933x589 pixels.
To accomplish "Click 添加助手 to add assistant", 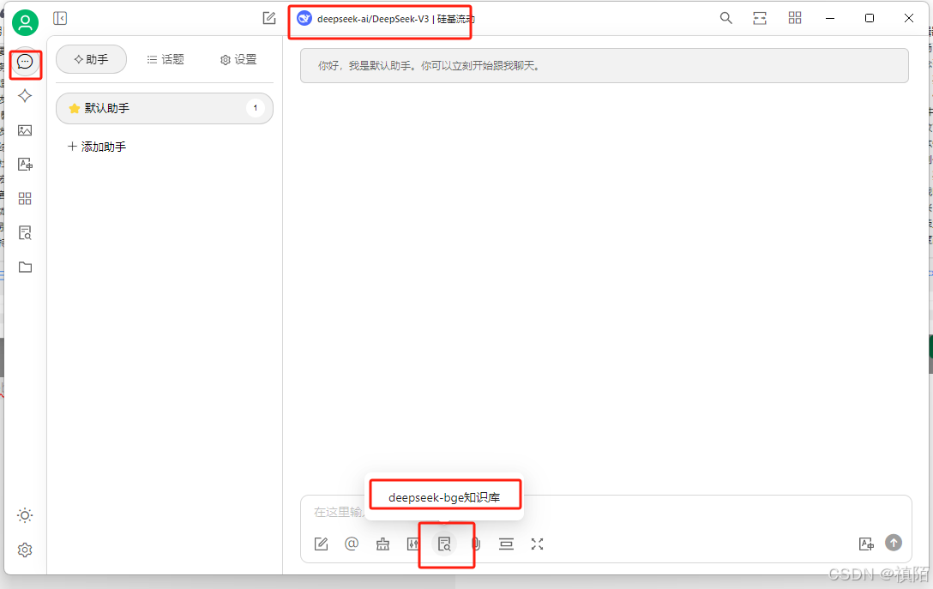I will click(x=96, y=147).
